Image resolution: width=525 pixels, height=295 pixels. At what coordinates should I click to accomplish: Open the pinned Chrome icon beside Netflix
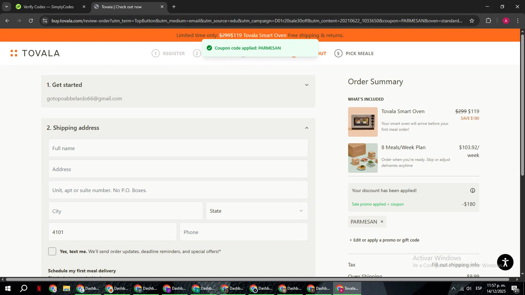53,288
